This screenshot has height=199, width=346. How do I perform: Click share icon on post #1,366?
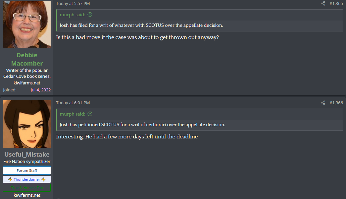coord(323,103)
